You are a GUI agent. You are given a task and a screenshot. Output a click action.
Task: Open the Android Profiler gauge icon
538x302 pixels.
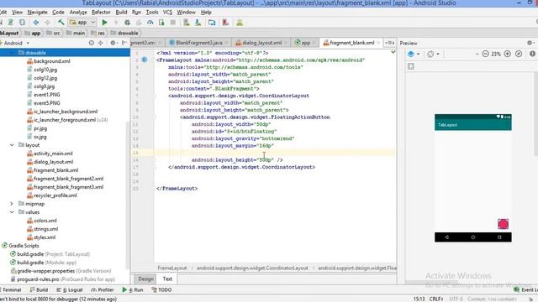click(x=150, y=23)
